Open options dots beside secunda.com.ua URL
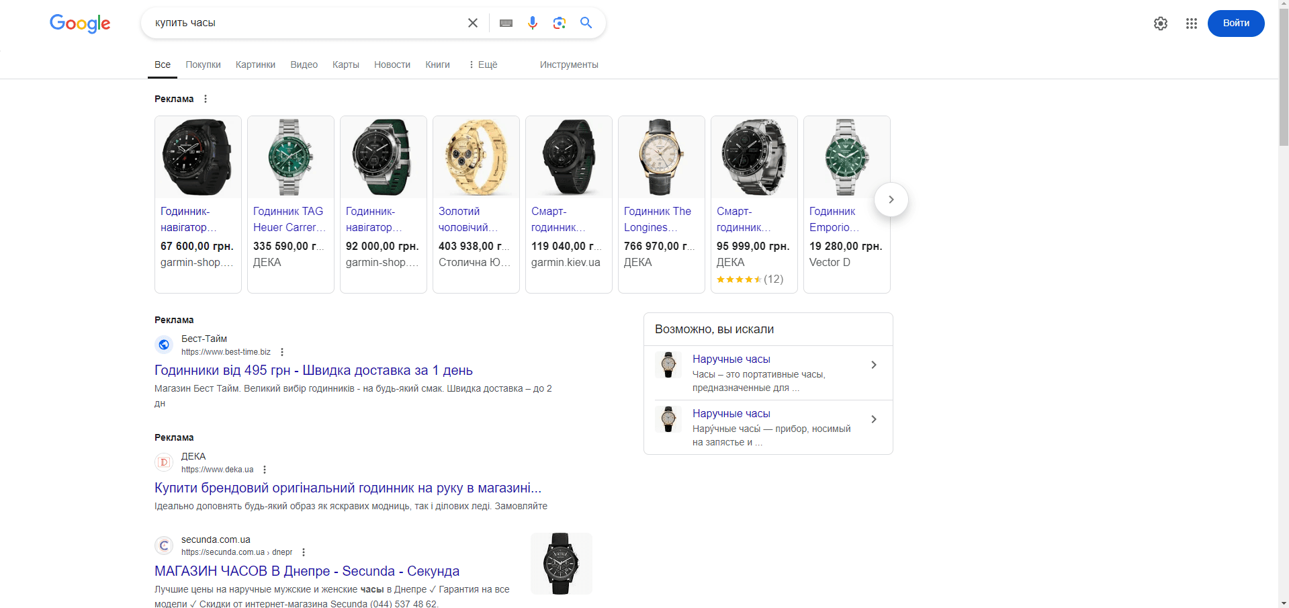Viewport: 1289px width, 608px height. click(x=304, y=552)
